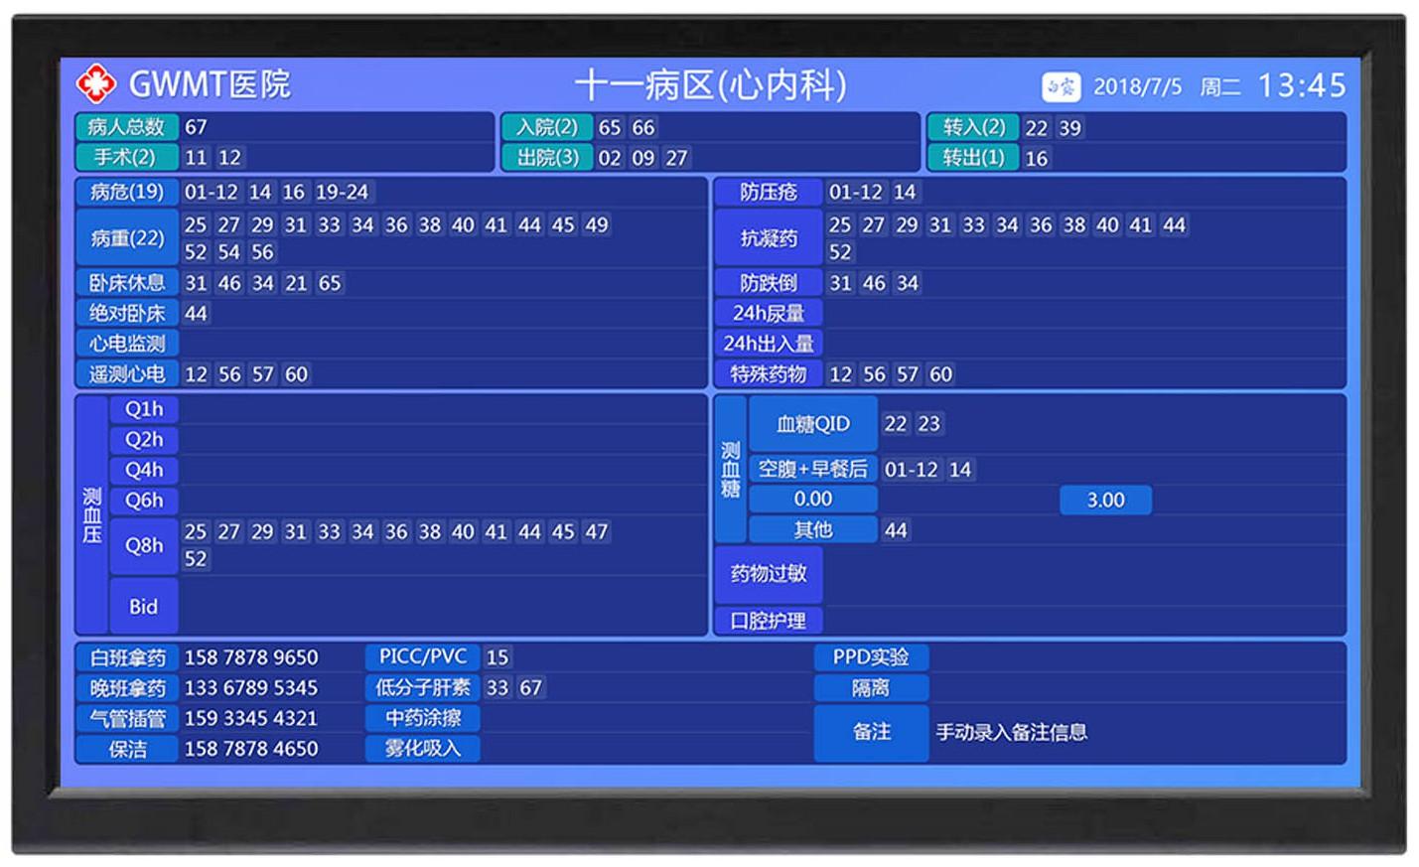
Task: Click the patient total value 67
Action: (x=196, y=127)
